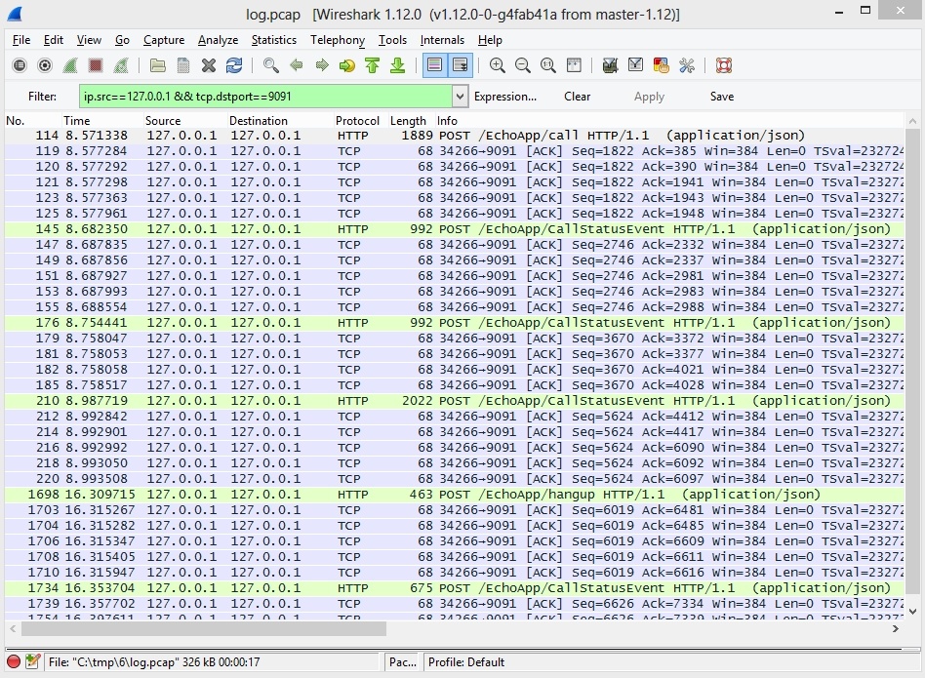Viewport: 925px width, 678px height.
Task: Toggle auto scroll in live capture
Action: [460, 65]
